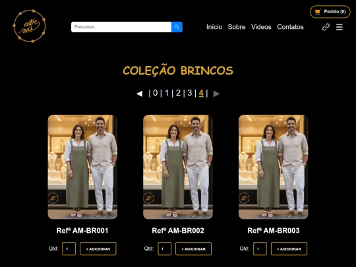Viewport: 356px width, 267px height.
Task: Add AM-BR002 with + ADICIONAR button
Action: [193, 249]
